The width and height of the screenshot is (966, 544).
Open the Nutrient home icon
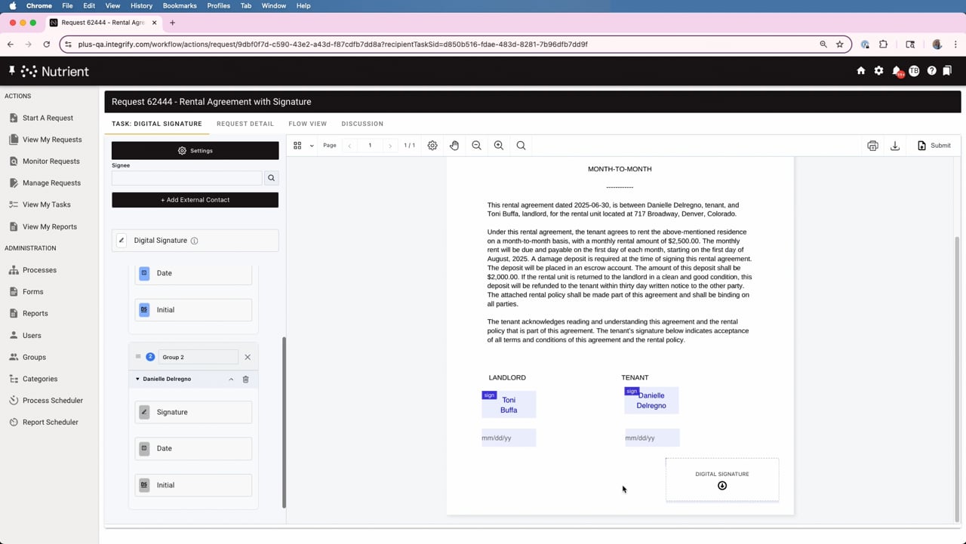[x=861, y=71]
